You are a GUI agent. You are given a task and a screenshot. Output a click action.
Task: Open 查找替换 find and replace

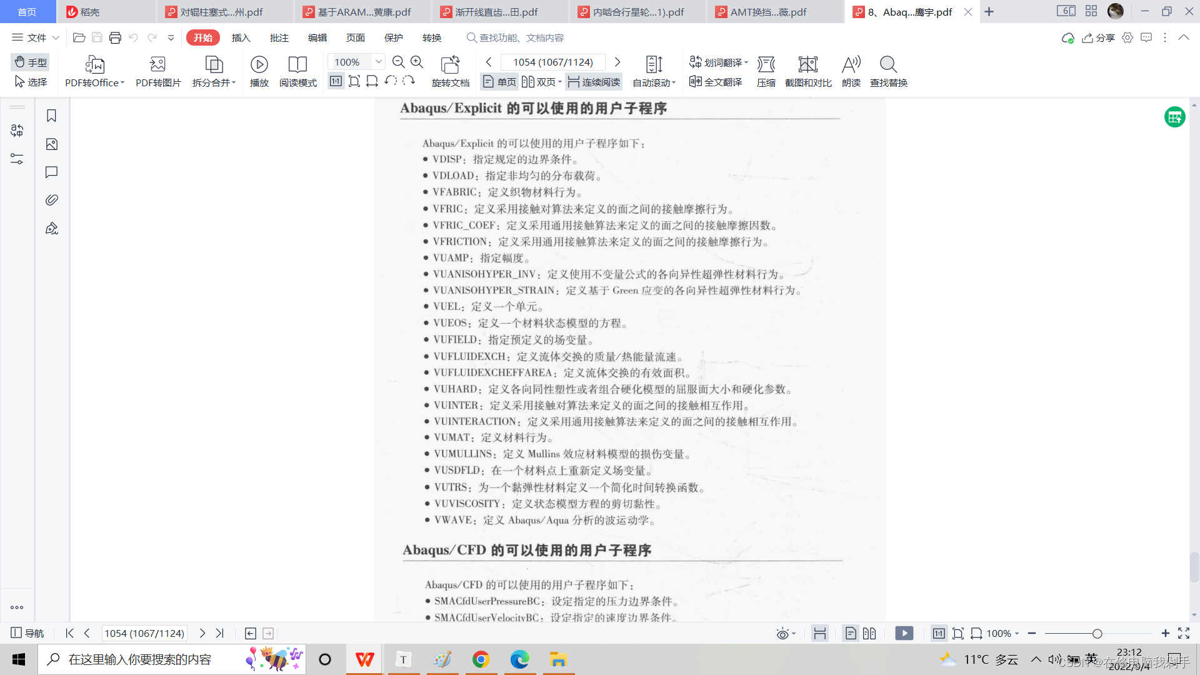(888, 71)
